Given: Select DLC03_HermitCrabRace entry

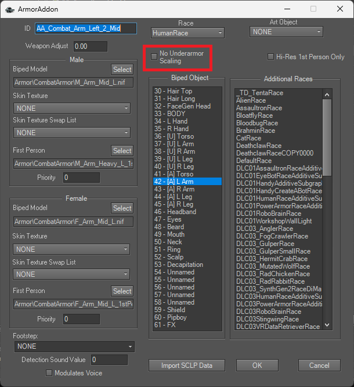Looking at the screenshot, I should pos(279,259).
